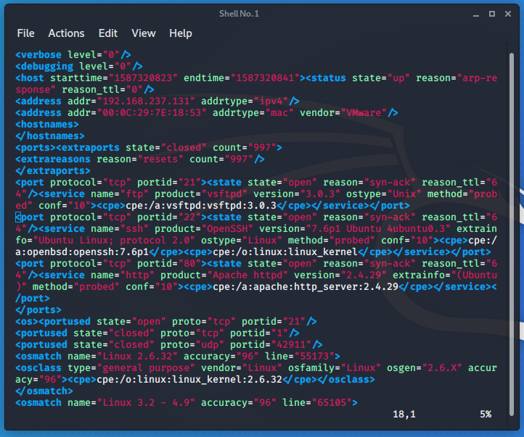Click the starttime value 1587320823
The image size is (524, 437).
143,78
